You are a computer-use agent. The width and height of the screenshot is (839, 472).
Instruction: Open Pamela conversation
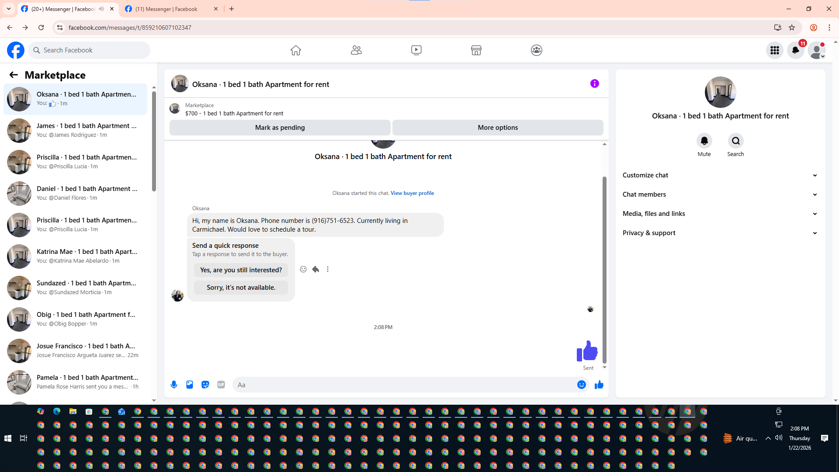point(76,382)
